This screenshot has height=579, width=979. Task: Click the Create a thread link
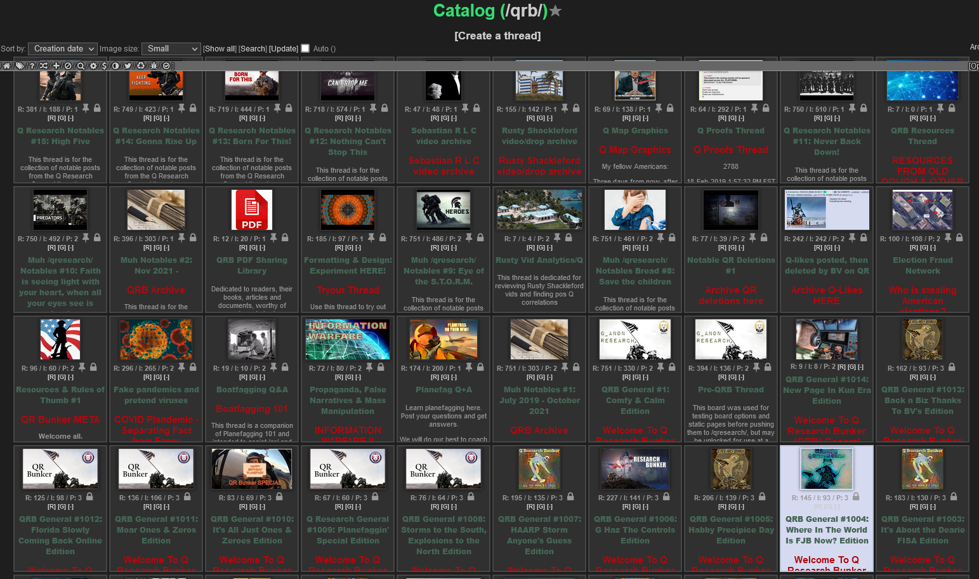(497, 36)
